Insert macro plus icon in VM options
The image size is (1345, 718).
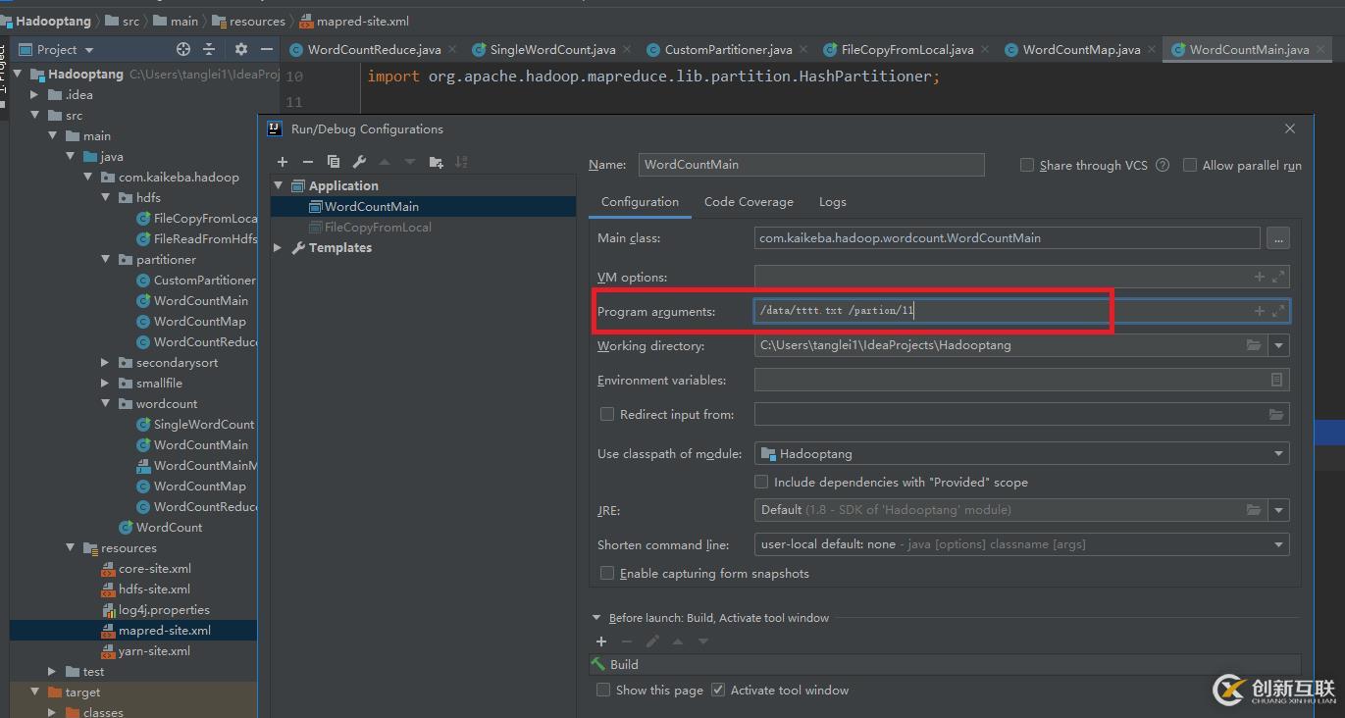click(1260, 277)
